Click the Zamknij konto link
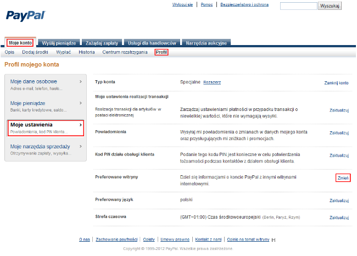 point(336,83)
